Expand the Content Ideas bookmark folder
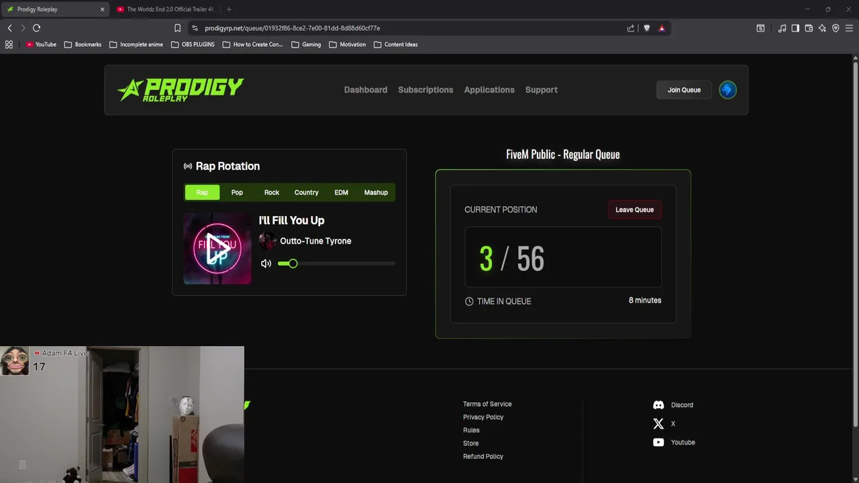The height and width of the screenshot is (483, 859). click(396, 44)
